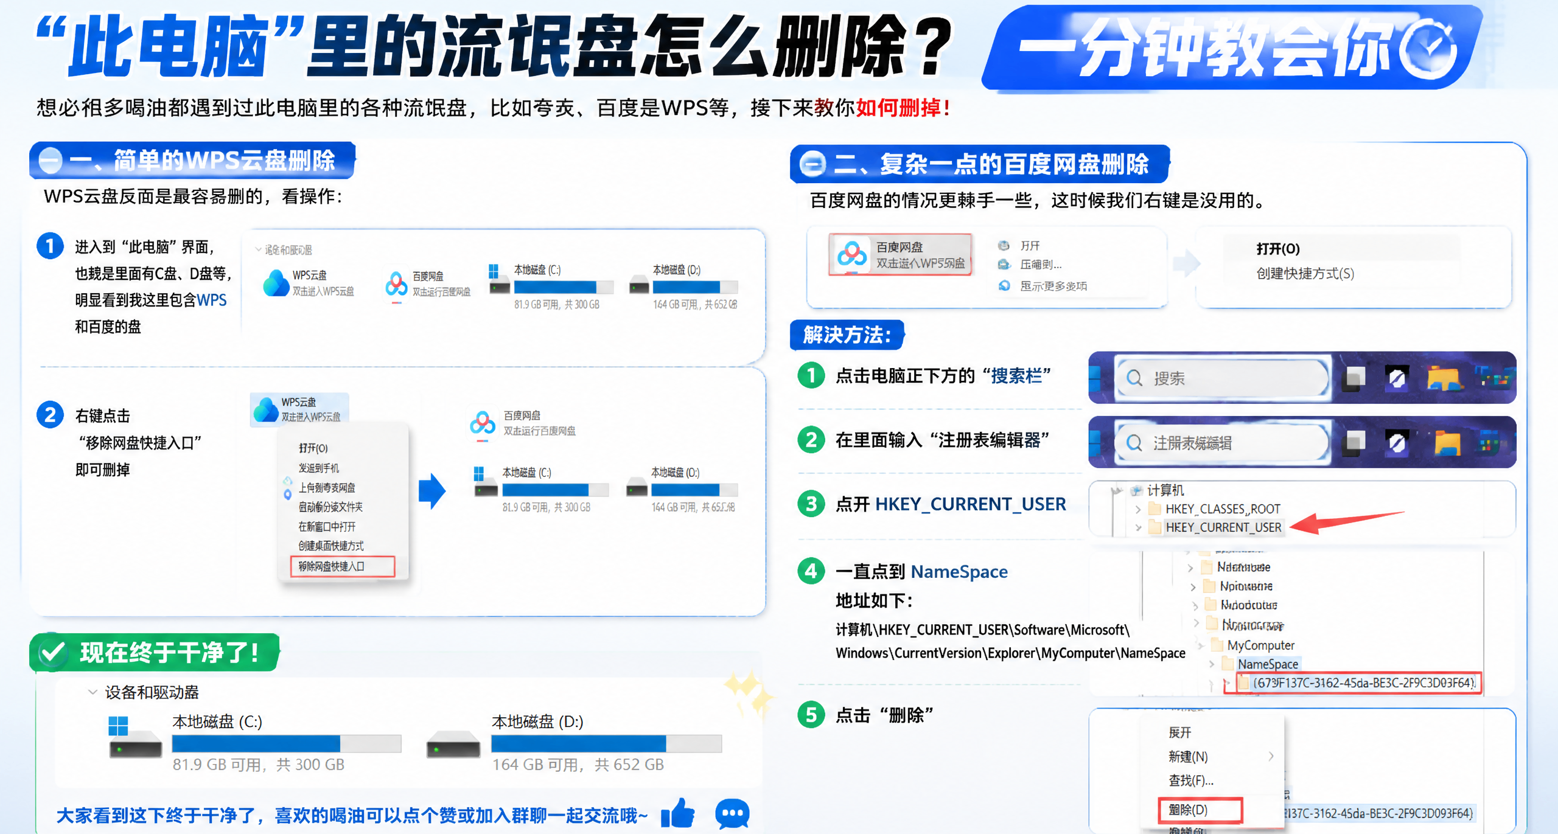Viewport: 1558px width, 834px height.
Task: Choose 新建(N) in the registry context menu
Action: click(1188, 756)
